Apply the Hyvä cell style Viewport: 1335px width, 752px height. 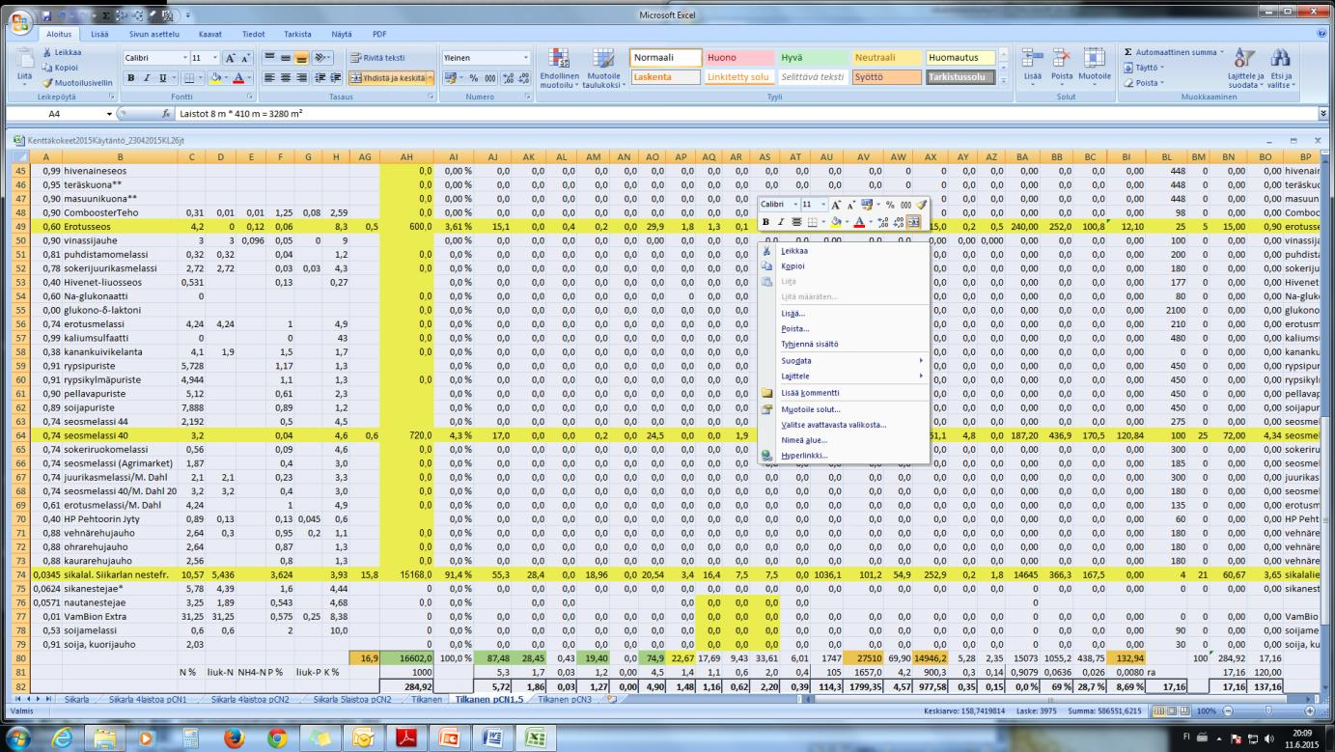(812, 58)
